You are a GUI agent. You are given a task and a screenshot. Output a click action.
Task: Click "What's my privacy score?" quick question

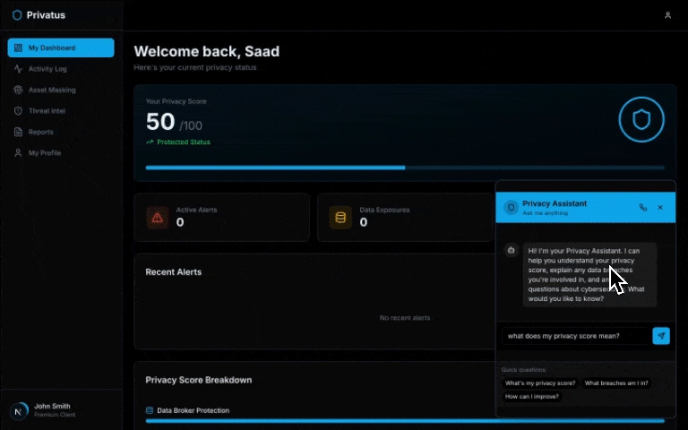tap(540, 383)
